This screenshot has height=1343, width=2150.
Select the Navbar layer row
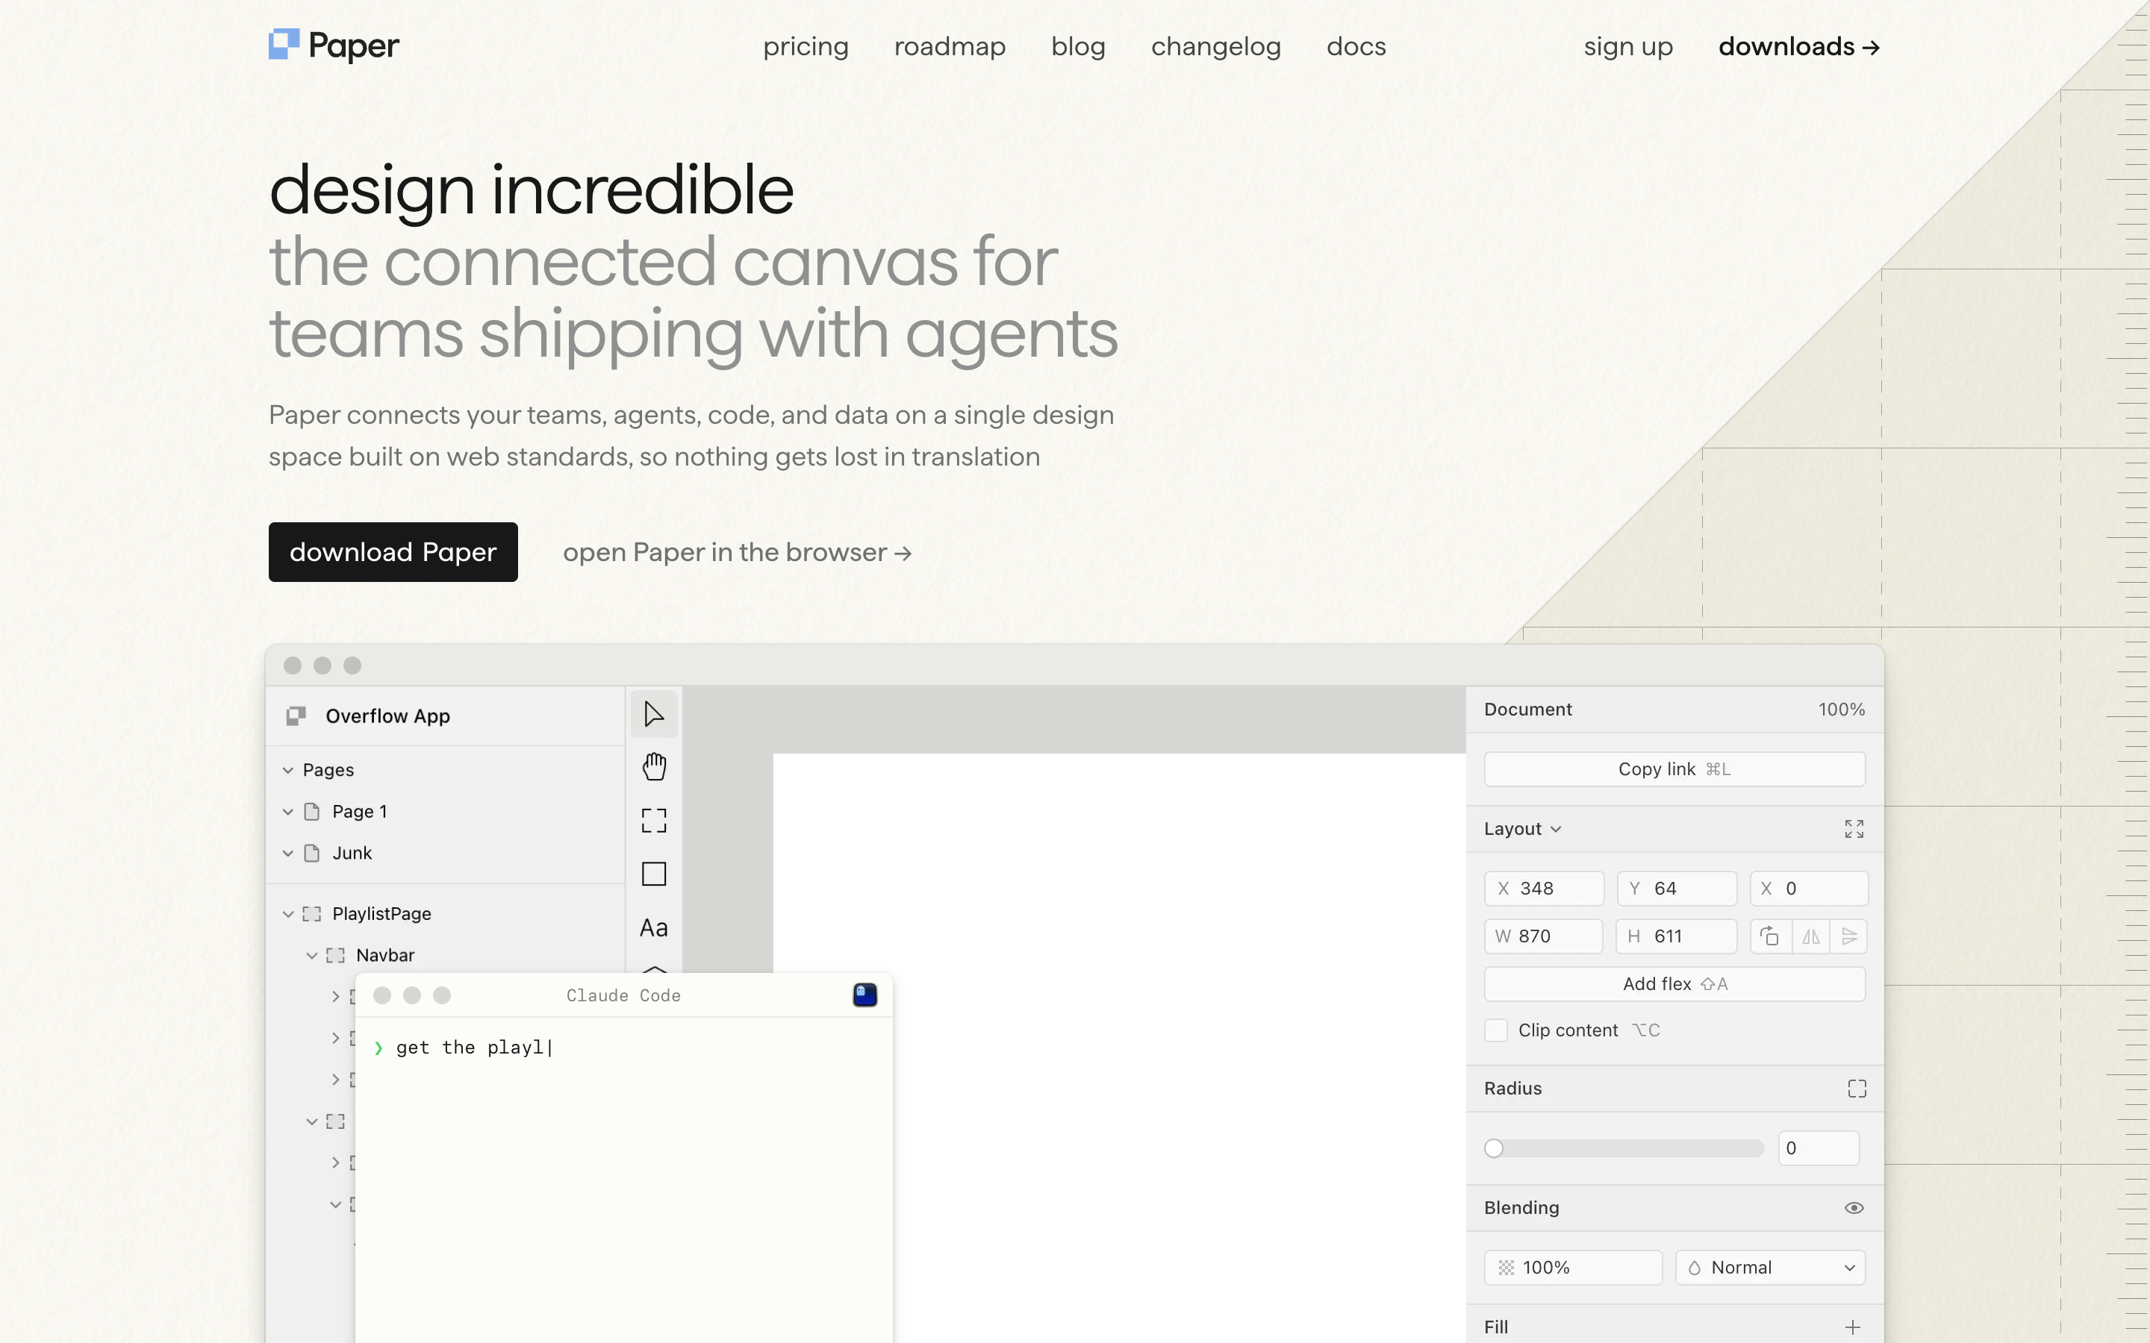[446, 956]
